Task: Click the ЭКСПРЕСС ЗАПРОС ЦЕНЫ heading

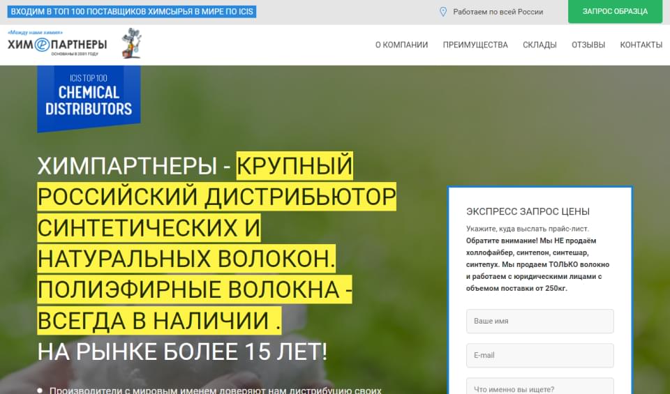Action: [528, 211]
